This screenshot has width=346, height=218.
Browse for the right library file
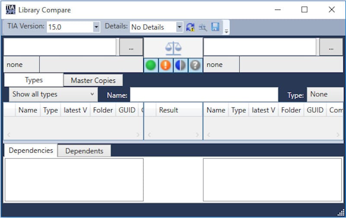[x=331, y=47]
